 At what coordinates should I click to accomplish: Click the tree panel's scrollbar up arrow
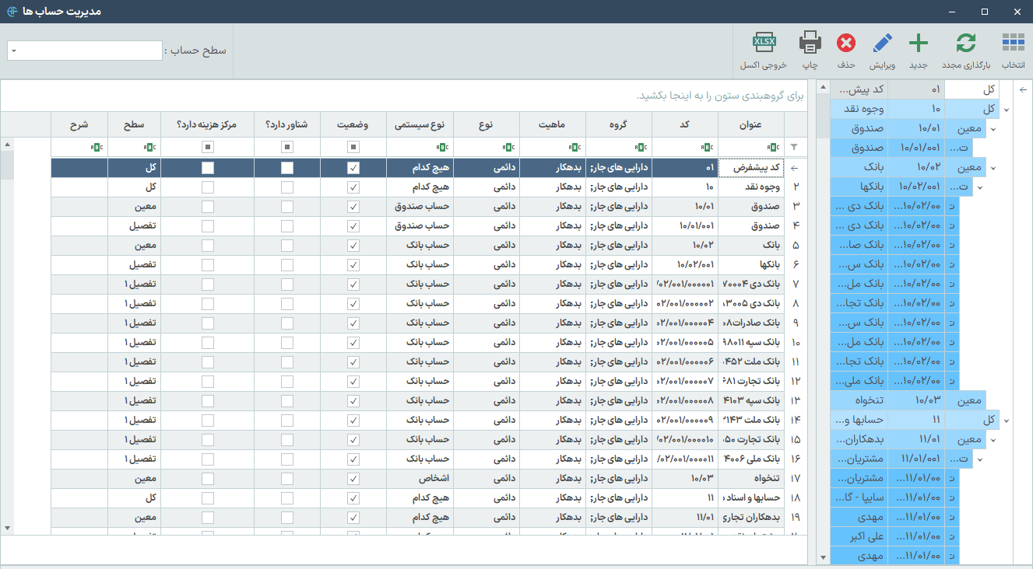click(822, 87)
